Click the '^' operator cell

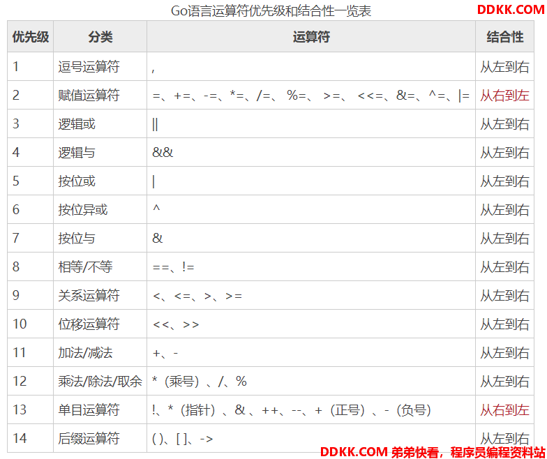tap(311, 209)
